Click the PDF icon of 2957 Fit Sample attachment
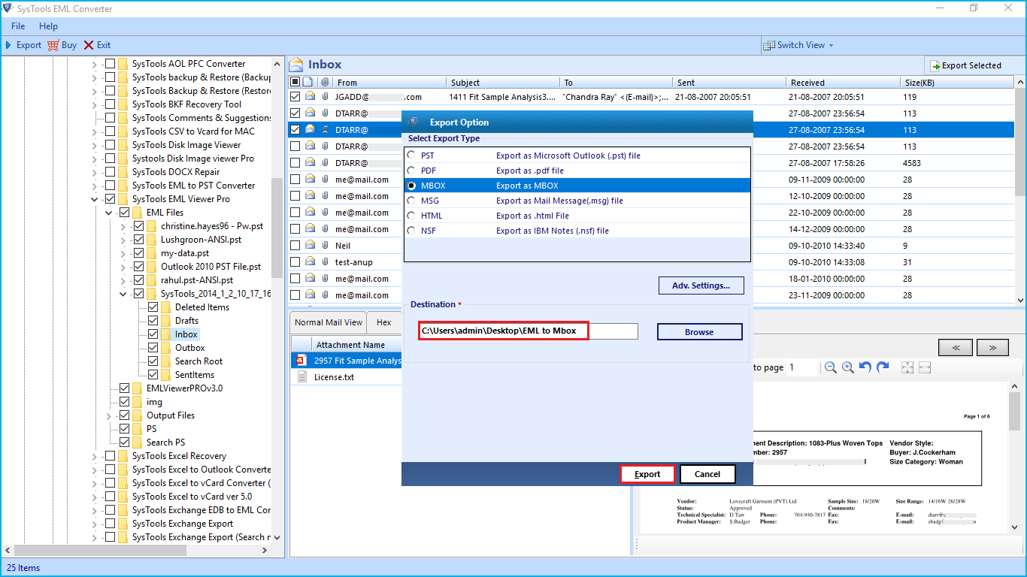The image size is (1027, 577). point(300,361)
